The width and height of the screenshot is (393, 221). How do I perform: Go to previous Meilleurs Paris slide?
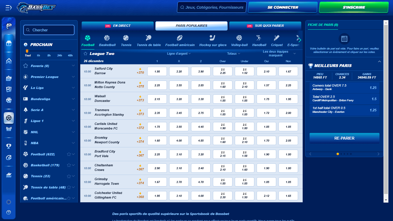point(310,154)
